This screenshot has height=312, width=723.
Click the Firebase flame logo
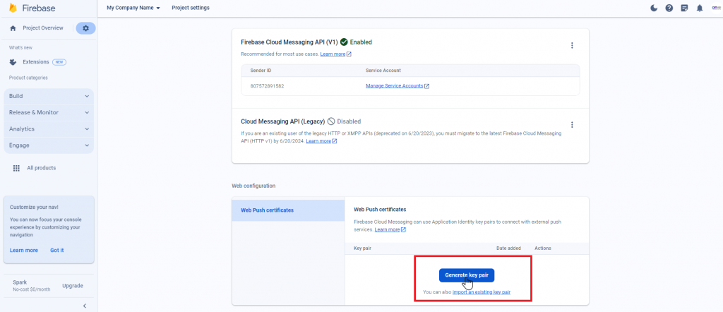click(13, 8)
